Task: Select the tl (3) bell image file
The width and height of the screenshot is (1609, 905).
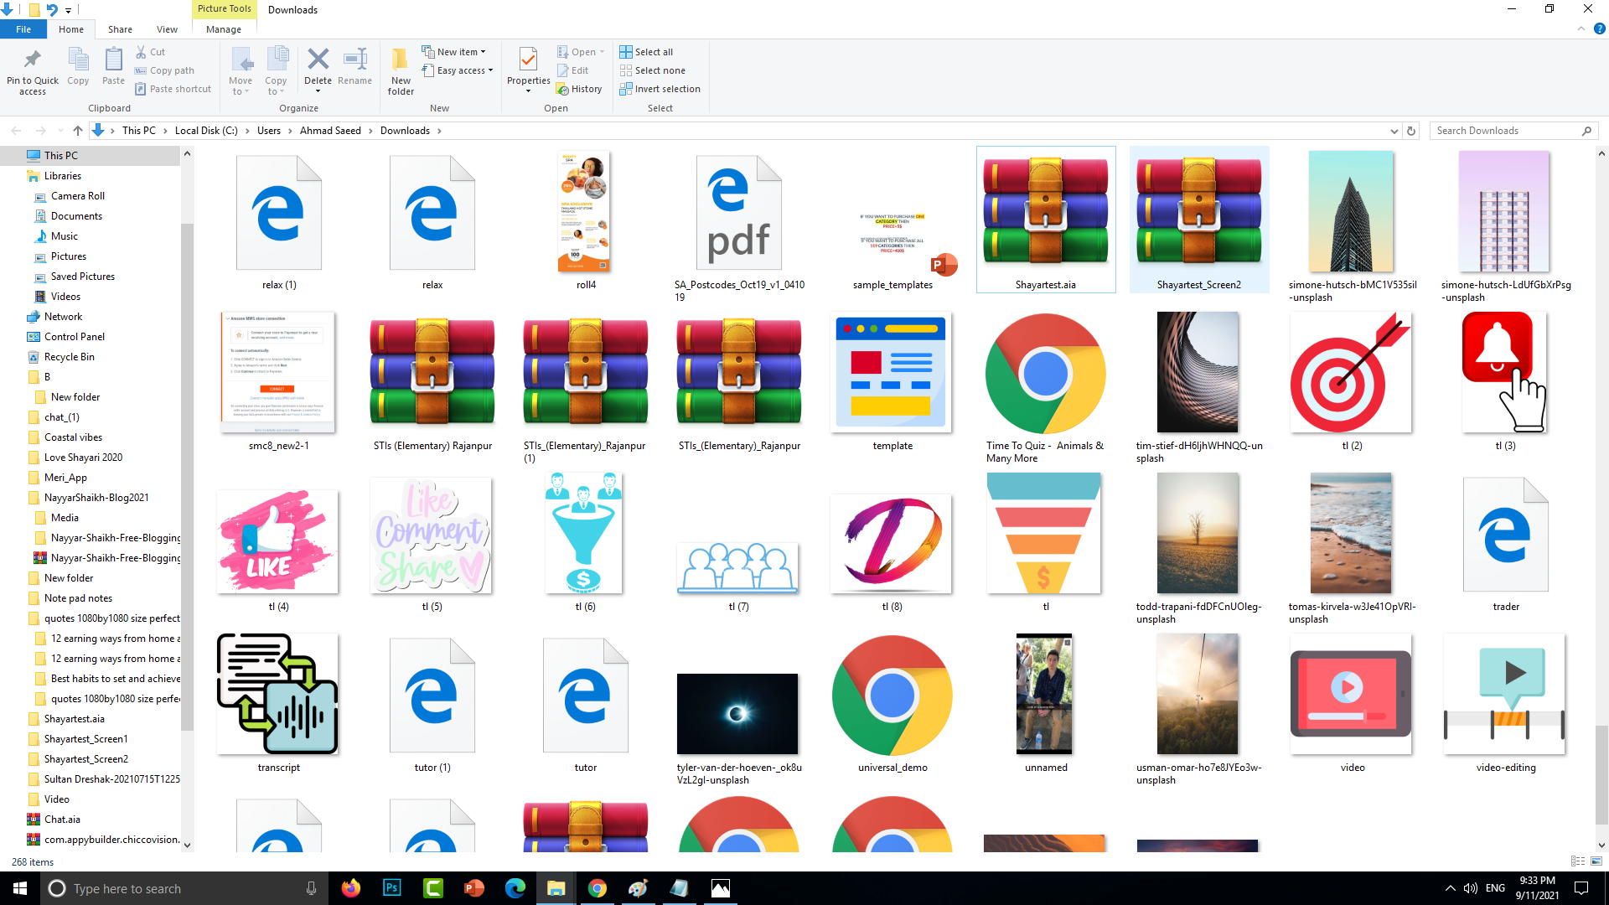Action: tap(1505, 382)
